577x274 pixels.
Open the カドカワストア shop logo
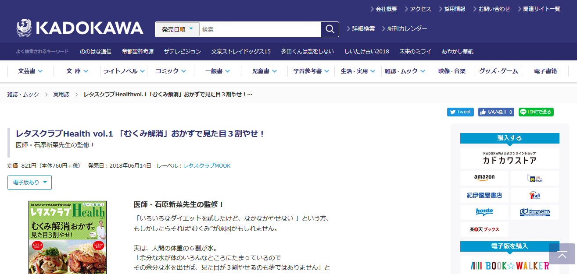pyautogui.click(x=509, y=158)
